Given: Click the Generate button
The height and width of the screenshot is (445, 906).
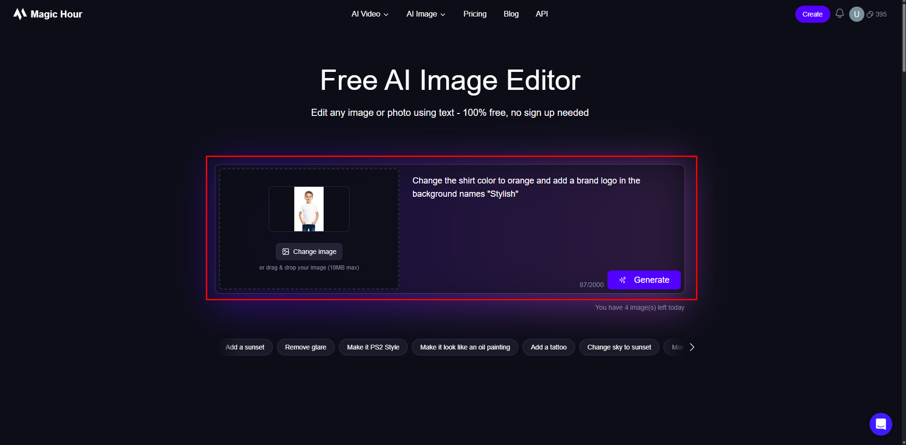Looking at the screenshot, I should point(644,279).
